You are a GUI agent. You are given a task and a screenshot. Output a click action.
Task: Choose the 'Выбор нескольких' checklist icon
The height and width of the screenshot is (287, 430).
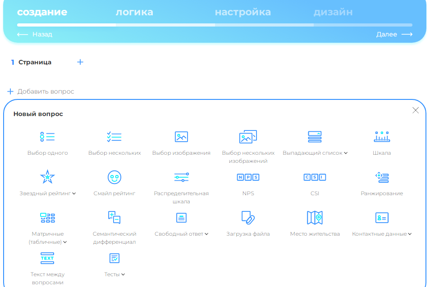click(x=114, y=137)
